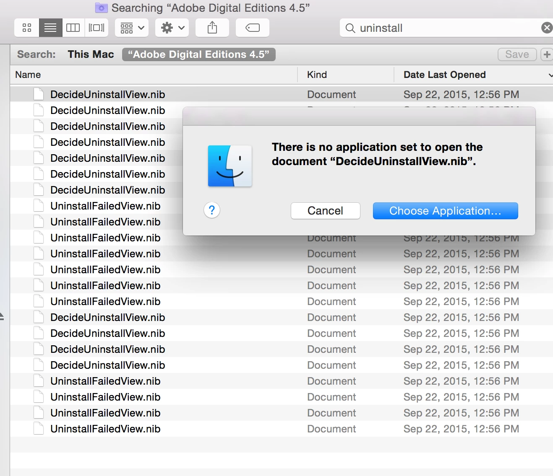The image size is (553, 476).
Task: Click the folder proxy icon in title bar
Action: 101,8
